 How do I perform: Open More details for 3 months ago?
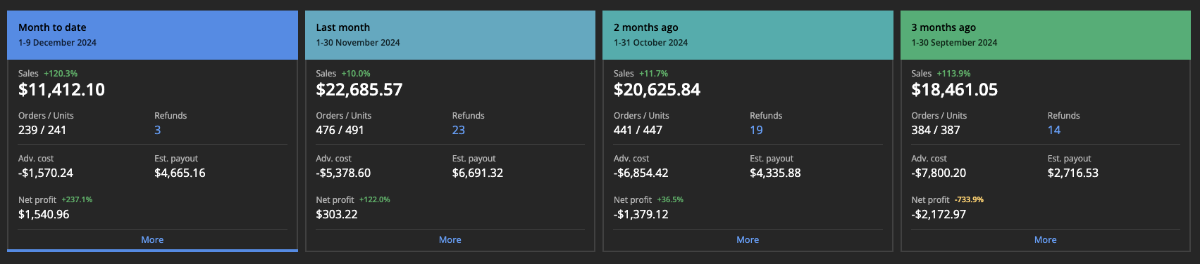coord(1045,239)
